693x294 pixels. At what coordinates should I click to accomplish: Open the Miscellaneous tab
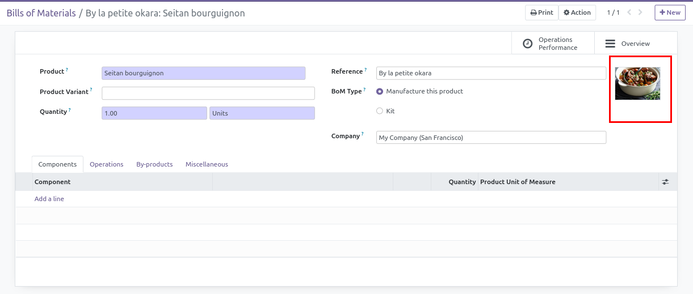tap(207, 164)
